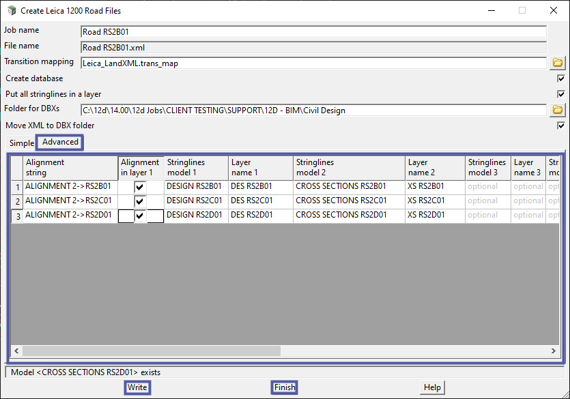Select the Advanced tab

60,143
